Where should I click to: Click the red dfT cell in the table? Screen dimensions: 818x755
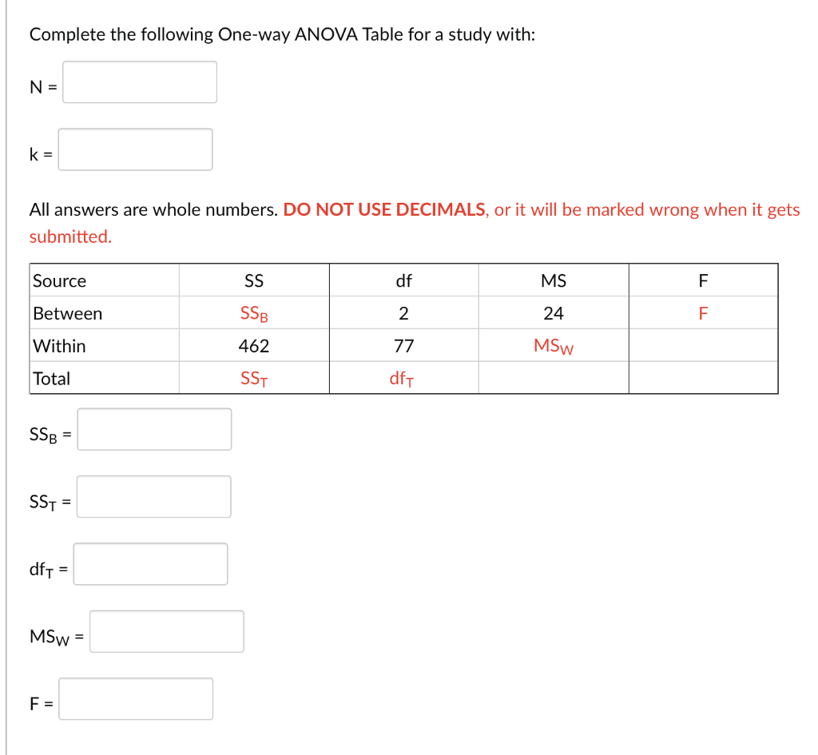pos(403,378)
